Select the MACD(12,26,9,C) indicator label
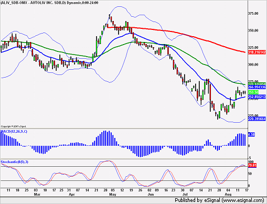 pos(14,132)
